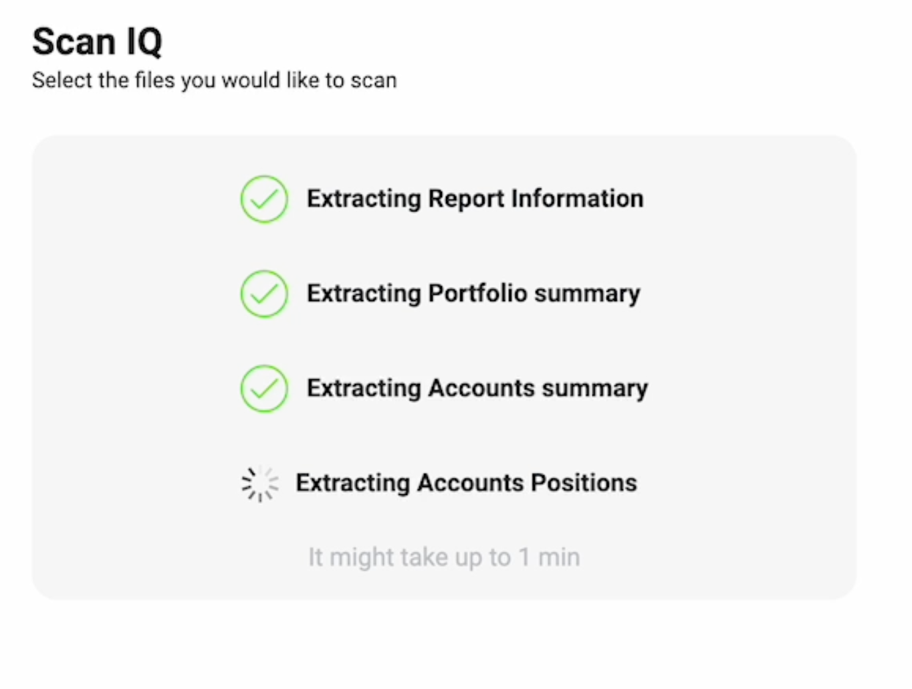This screenshot has height=689, width=912.
Task: Select the "Extracting Portfolio summary" step label
Action: pos(473,294)
